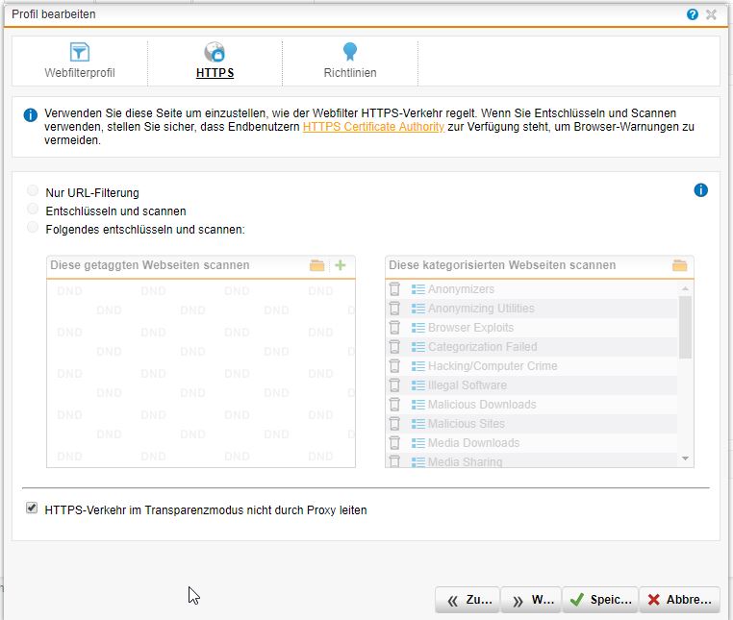Screen dimensions: 733x620
Task: Close the Profil bearbeiten dialog
Action: (x=711, y=14)
